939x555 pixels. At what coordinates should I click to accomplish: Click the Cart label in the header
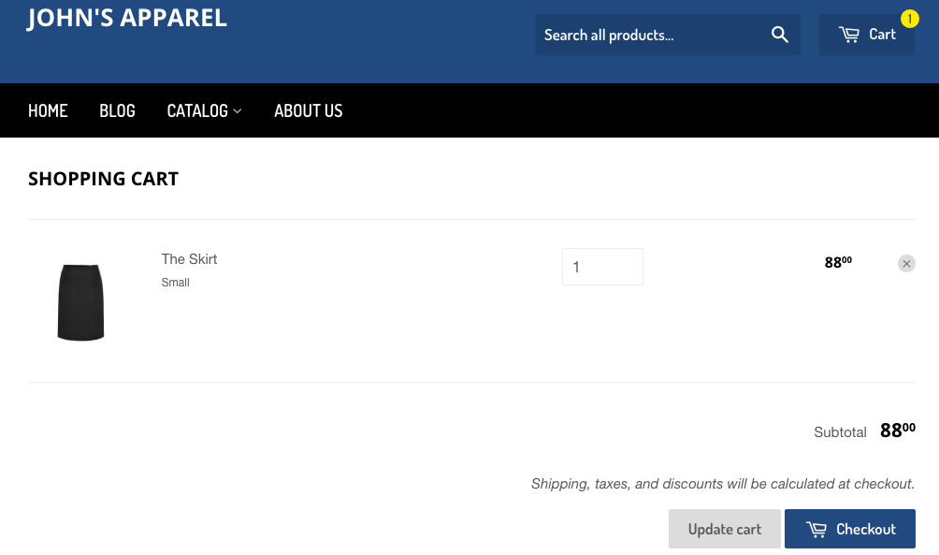[882, 35]
